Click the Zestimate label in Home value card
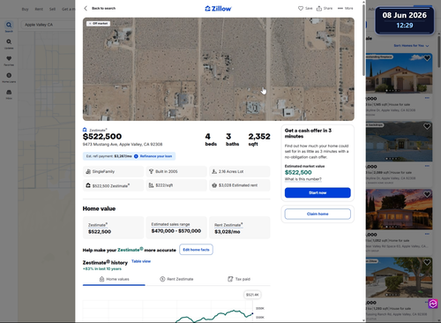 pyautogui.click(x=98, y=225)
